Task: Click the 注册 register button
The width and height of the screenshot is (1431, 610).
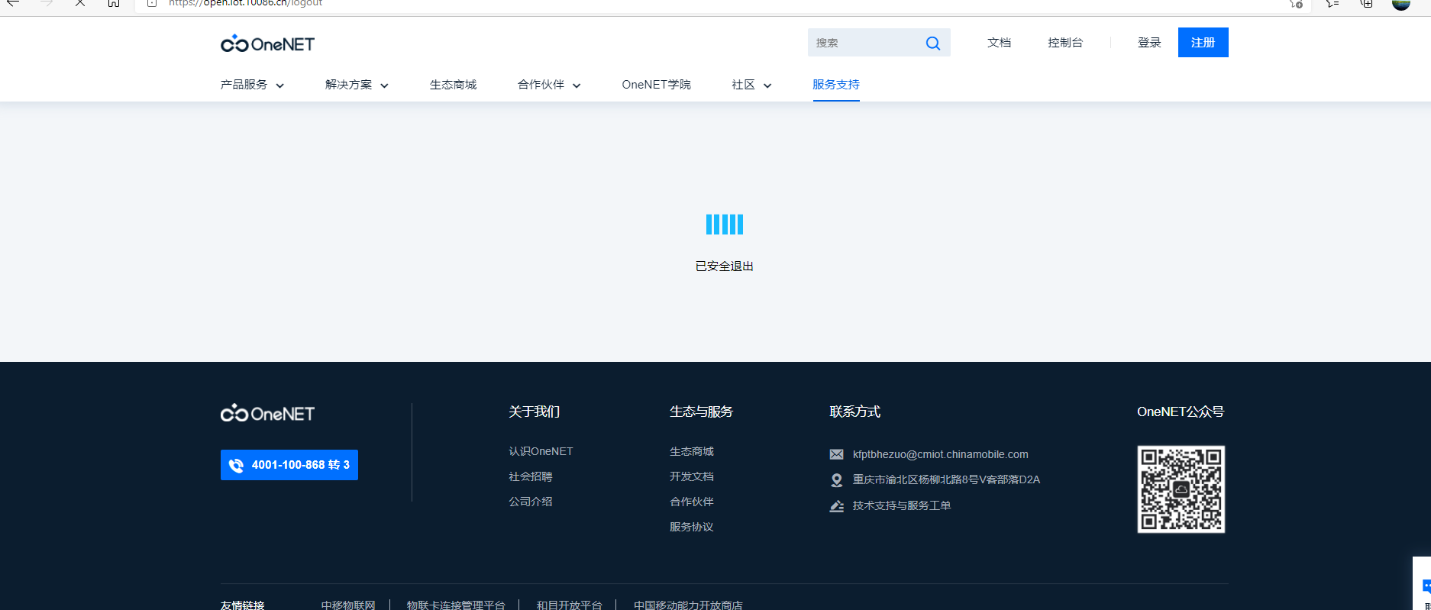Action: [1203, 42]
